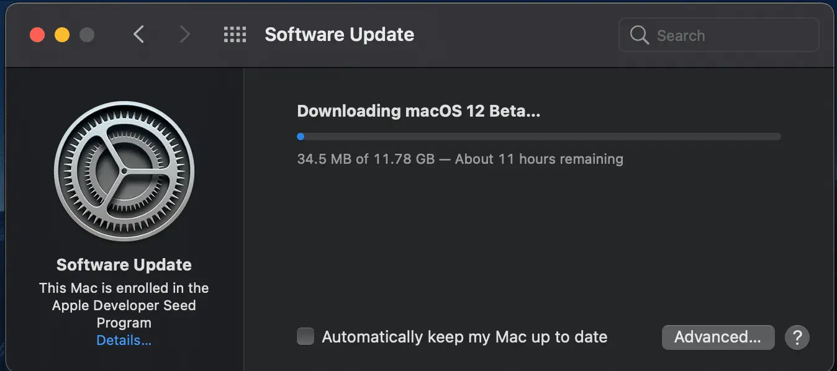Click the "Downloading macOS 12 Beta..." heading

419,111
